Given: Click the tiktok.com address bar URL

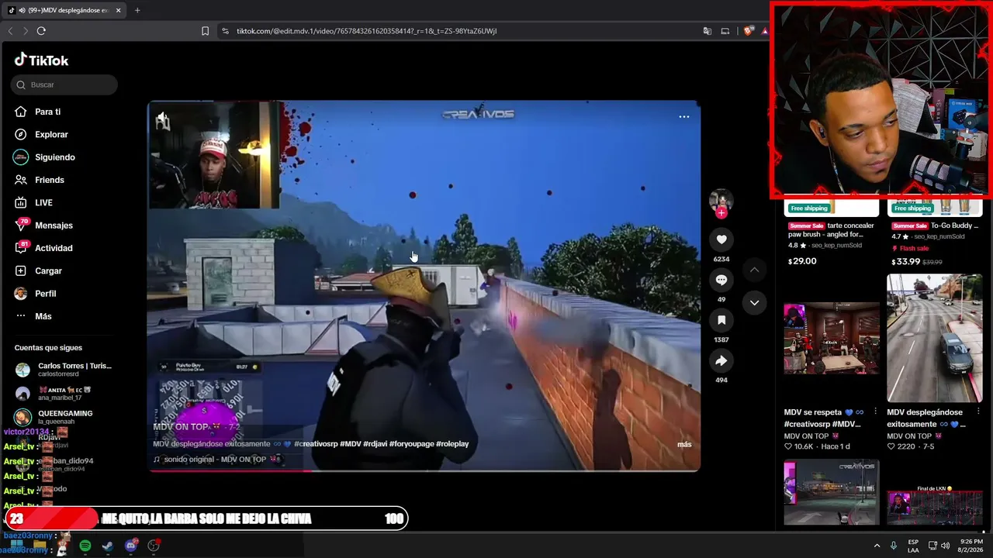Looking at the screenshot, I should point(366,31).
